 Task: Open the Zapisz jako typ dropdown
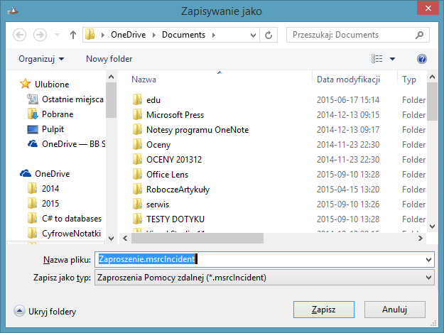[x=264, y=277]
